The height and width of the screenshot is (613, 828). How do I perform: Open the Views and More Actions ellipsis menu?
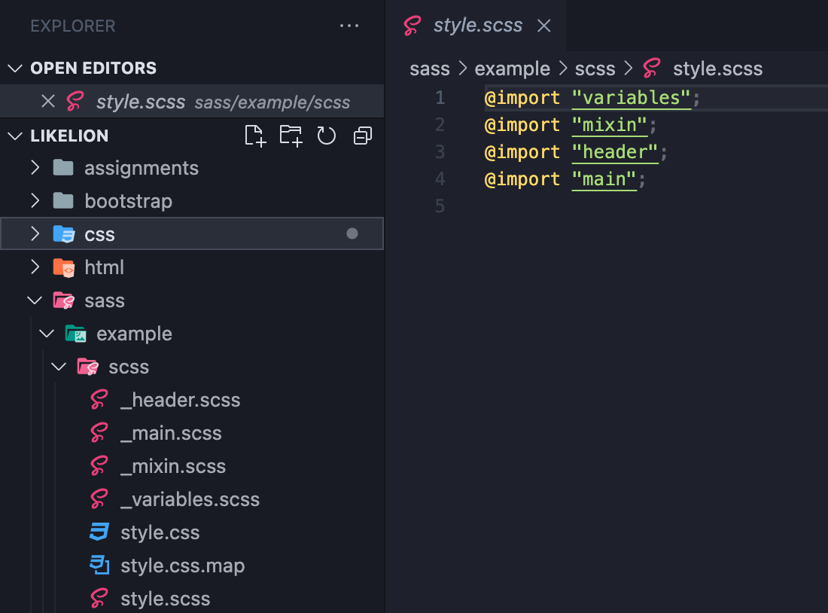pos(349,25)
